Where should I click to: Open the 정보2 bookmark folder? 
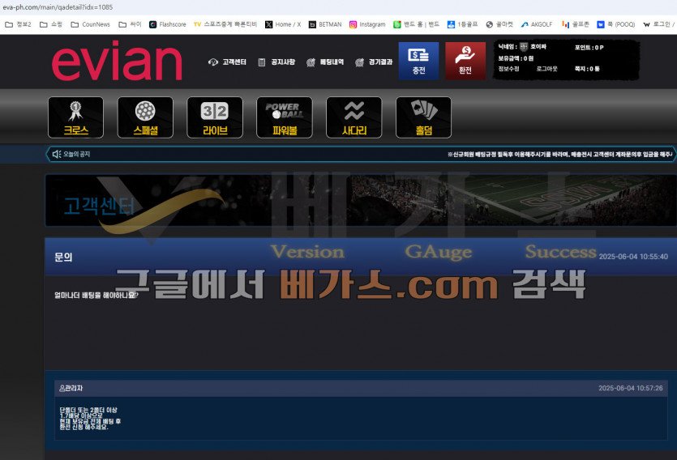(x=18, y=24)
